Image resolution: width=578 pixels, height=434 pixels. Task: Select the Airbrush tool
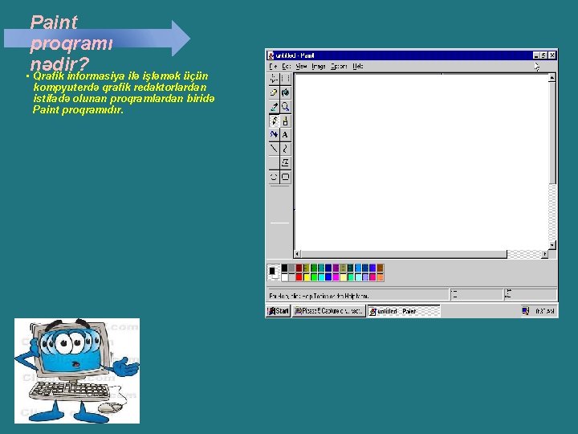[274, 135]
